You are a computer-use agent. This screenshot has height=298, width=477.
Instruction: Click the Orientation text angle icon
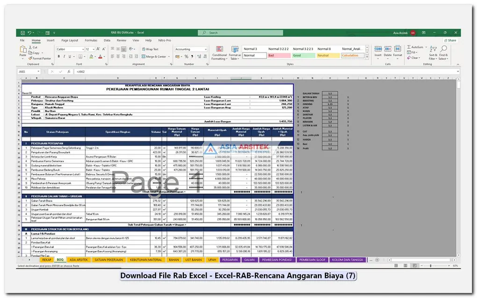pyautogui.click(x=131, y=49)
